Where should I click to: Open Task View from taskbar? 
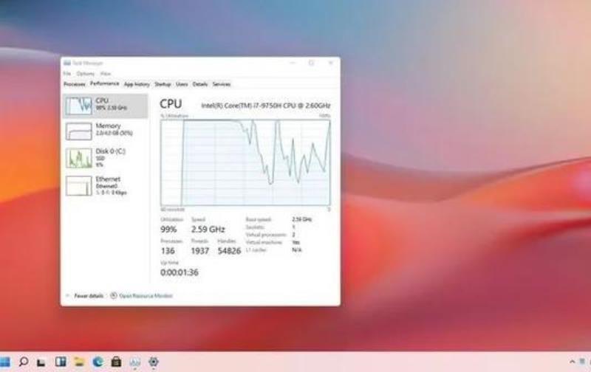click(41, 362)
